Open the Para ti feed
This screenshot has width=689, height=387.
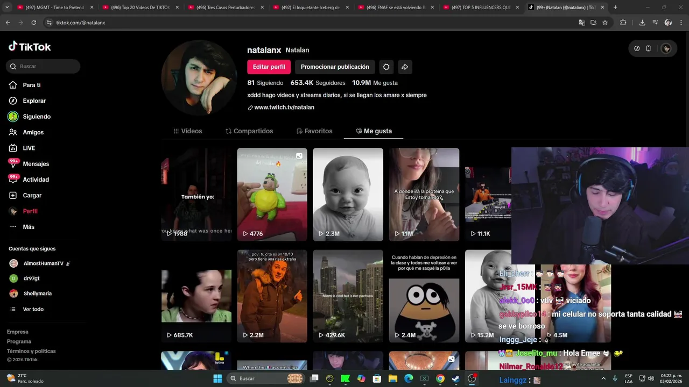(32, 85)
